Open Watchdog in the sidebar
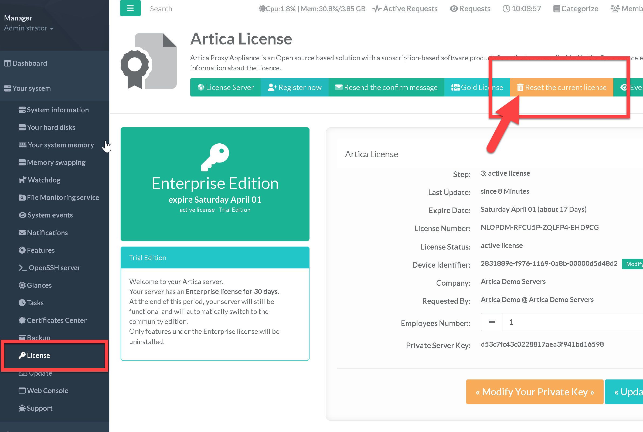This screenshot has width=643, height=432. [44, 180]
